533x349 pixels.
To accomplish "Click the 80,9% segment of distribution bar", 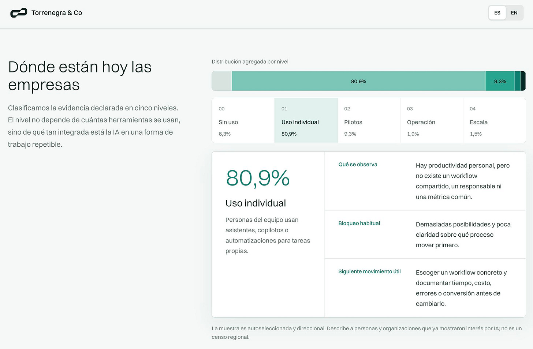I will tap(359, 81).
